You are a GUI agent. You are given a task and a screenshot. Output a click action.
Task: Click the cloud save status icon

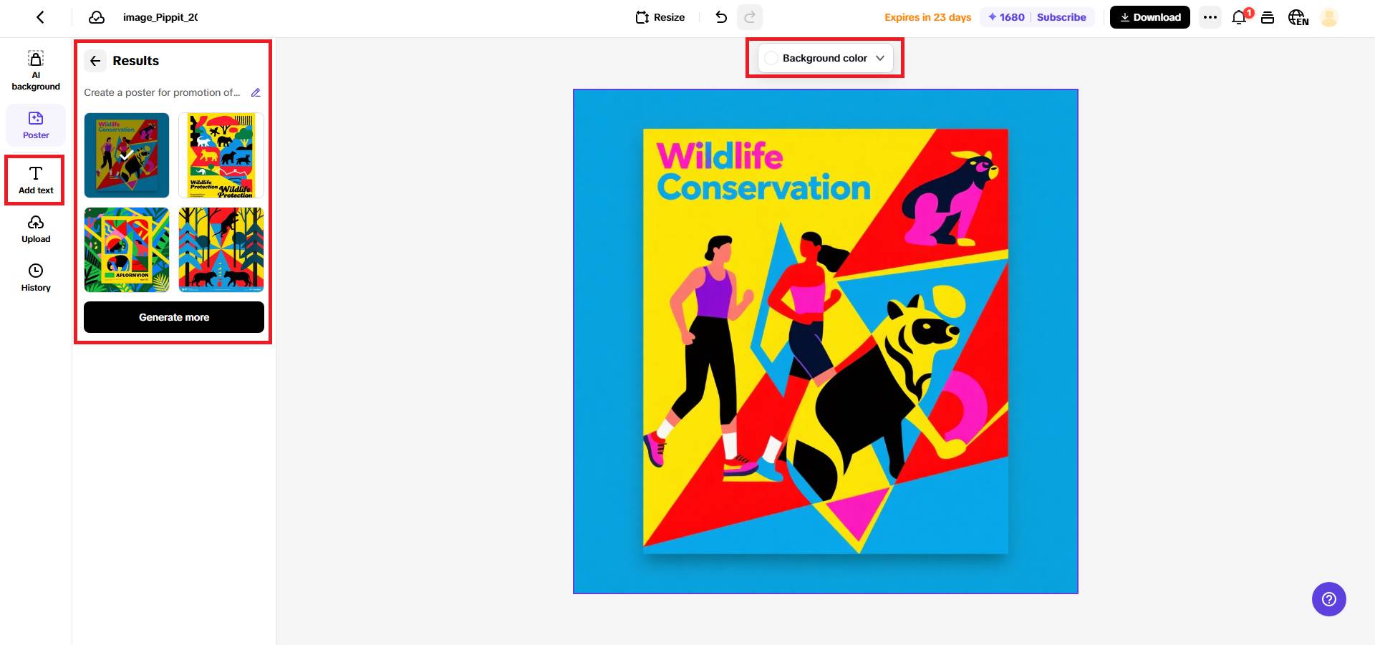(x=97, y=17)
